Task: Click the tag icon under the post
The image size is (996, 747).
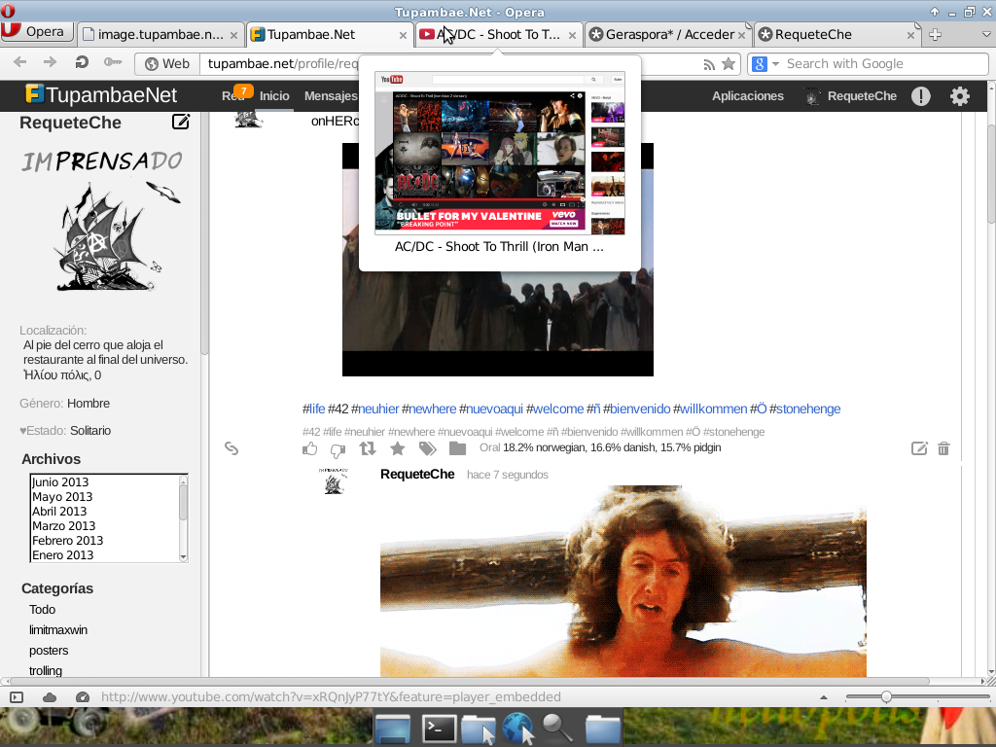Action: 427,448
